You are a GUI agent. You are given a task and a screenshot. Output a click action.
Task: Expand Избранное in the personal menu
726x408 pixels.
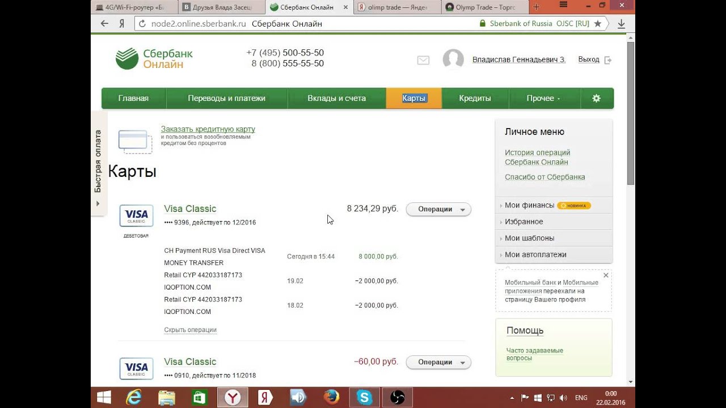pyautogui.click(x=554, y=222)
